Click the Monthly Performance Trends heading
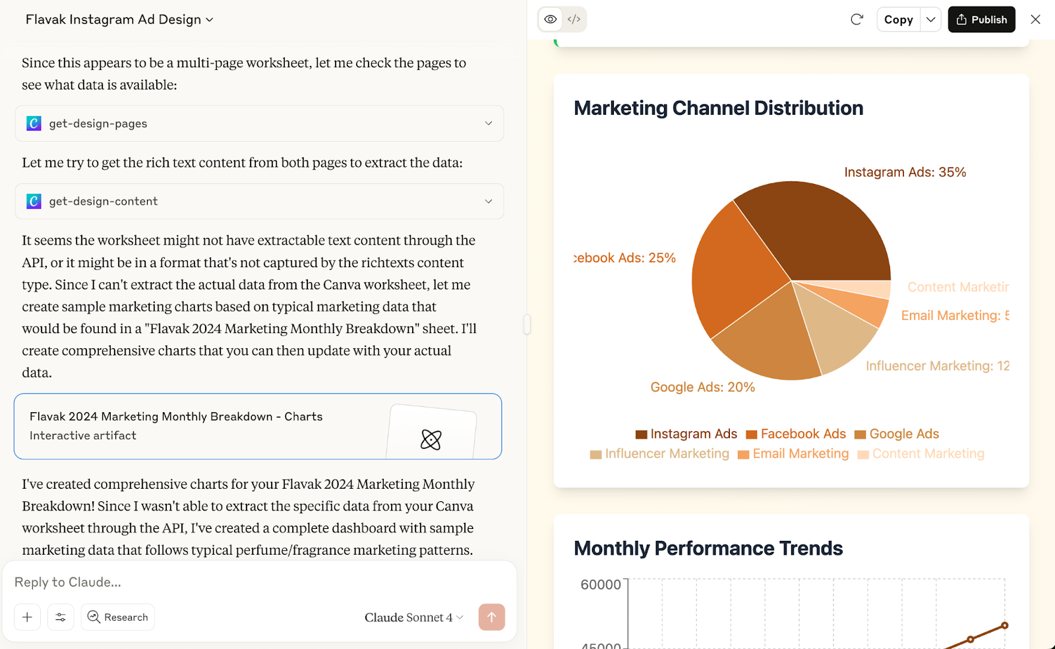The height and width of the screenshot is (649, 1055). [x=708, y=548]
